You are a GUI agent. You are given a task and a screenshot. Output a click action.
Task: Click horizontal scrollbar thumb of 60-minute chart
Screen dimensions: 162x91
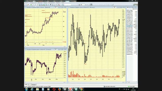[123, 82]
